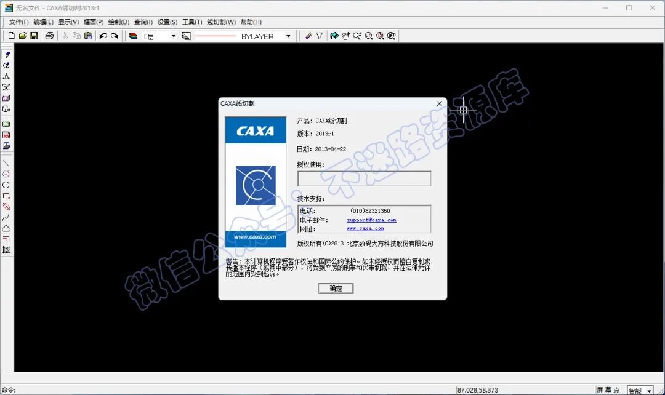Open the 编辑(E) menu

[x=43, y=22]
